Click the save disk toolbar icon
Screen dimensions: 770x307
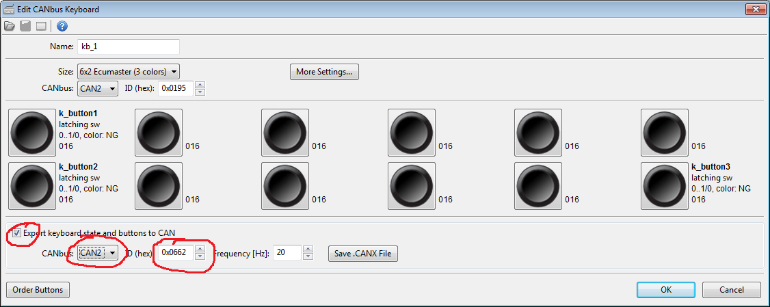pyautogui.click(x=25, y=27)
